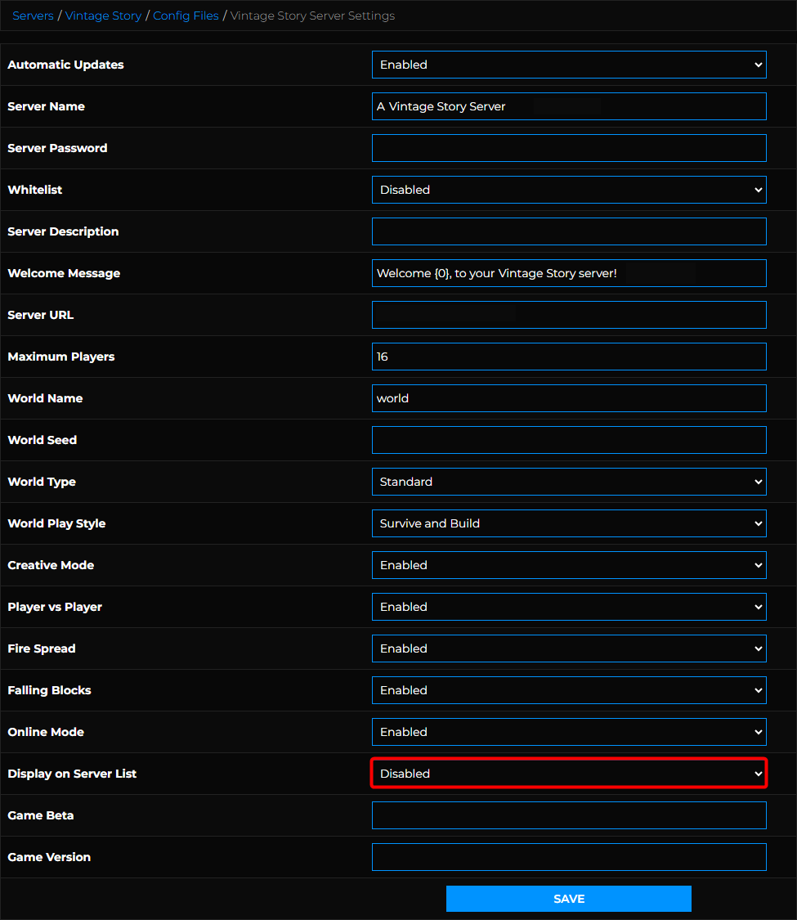Open the Display on Server List dropdown

click(x=568, y=774)
